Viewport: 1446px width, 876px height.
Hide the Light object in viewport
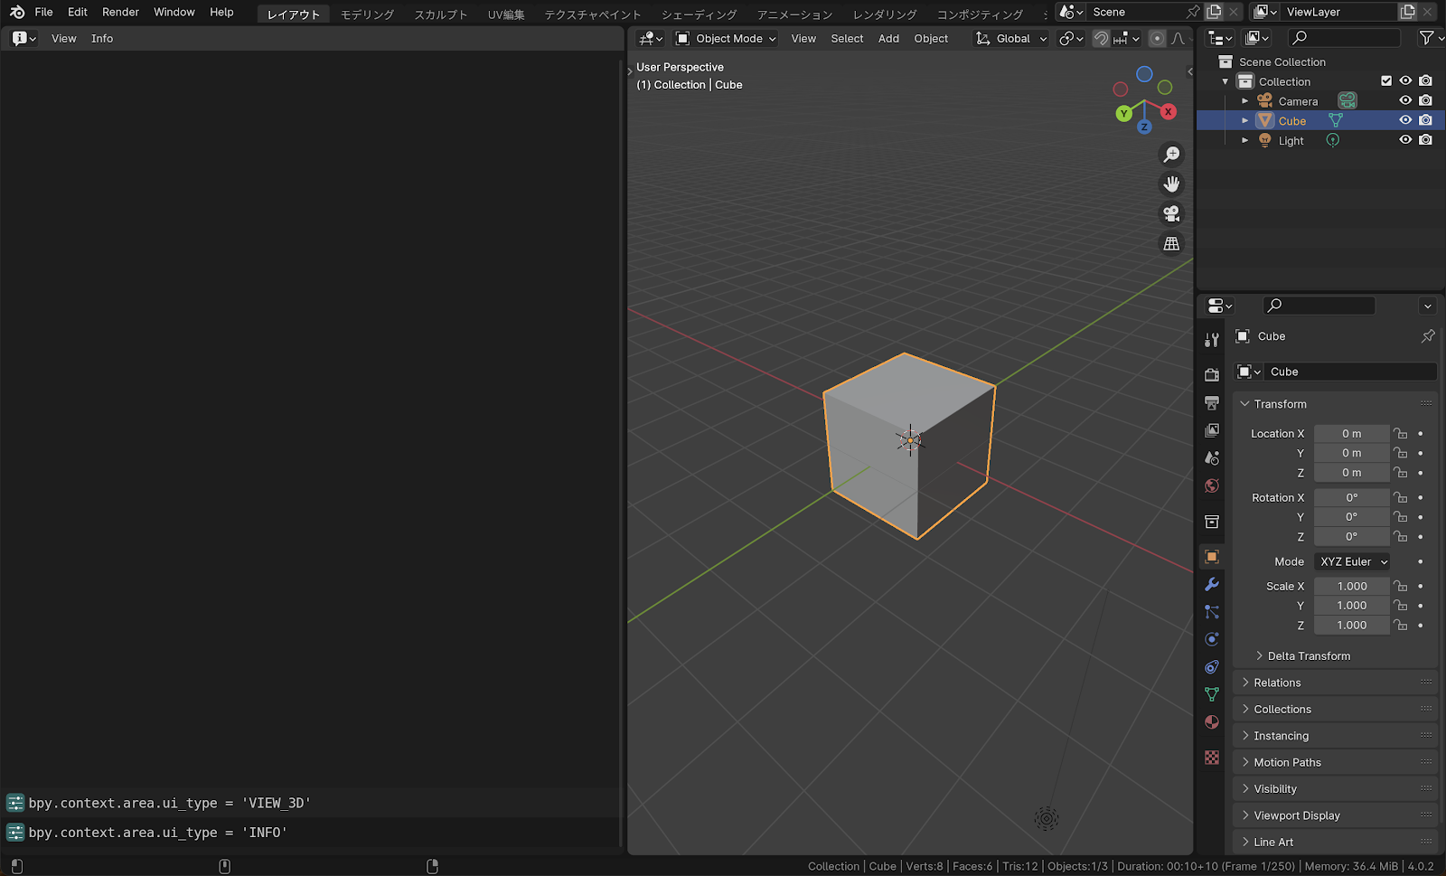click(1405, 140)
